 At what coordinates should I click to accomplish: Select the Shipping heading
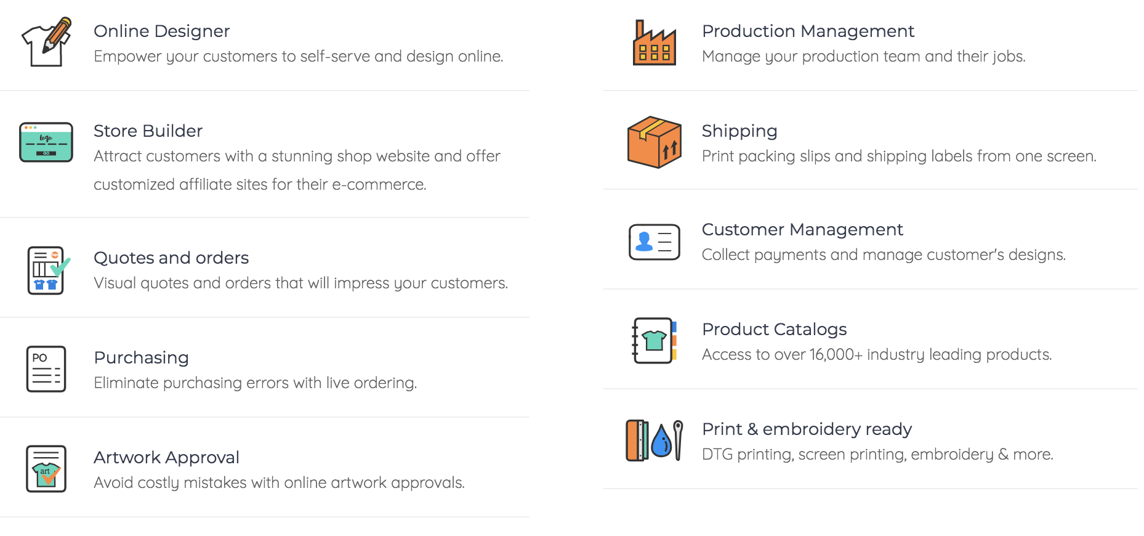coord(739,131)
